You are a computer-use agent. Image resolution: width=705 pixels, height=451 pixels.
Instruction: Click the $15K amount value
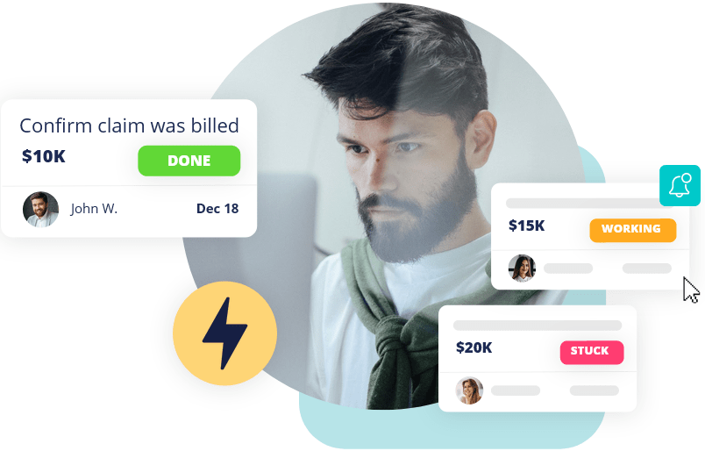pos(526,225)
